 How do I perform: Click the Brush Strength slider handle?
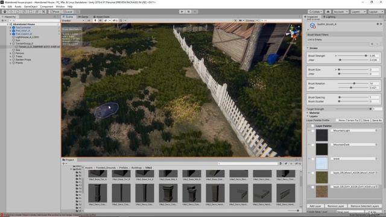pyautogui.click(x=366, y=55)
